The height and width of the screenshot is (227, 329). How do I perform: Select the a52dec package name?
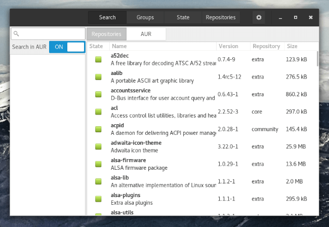click(x=119, y=56)
